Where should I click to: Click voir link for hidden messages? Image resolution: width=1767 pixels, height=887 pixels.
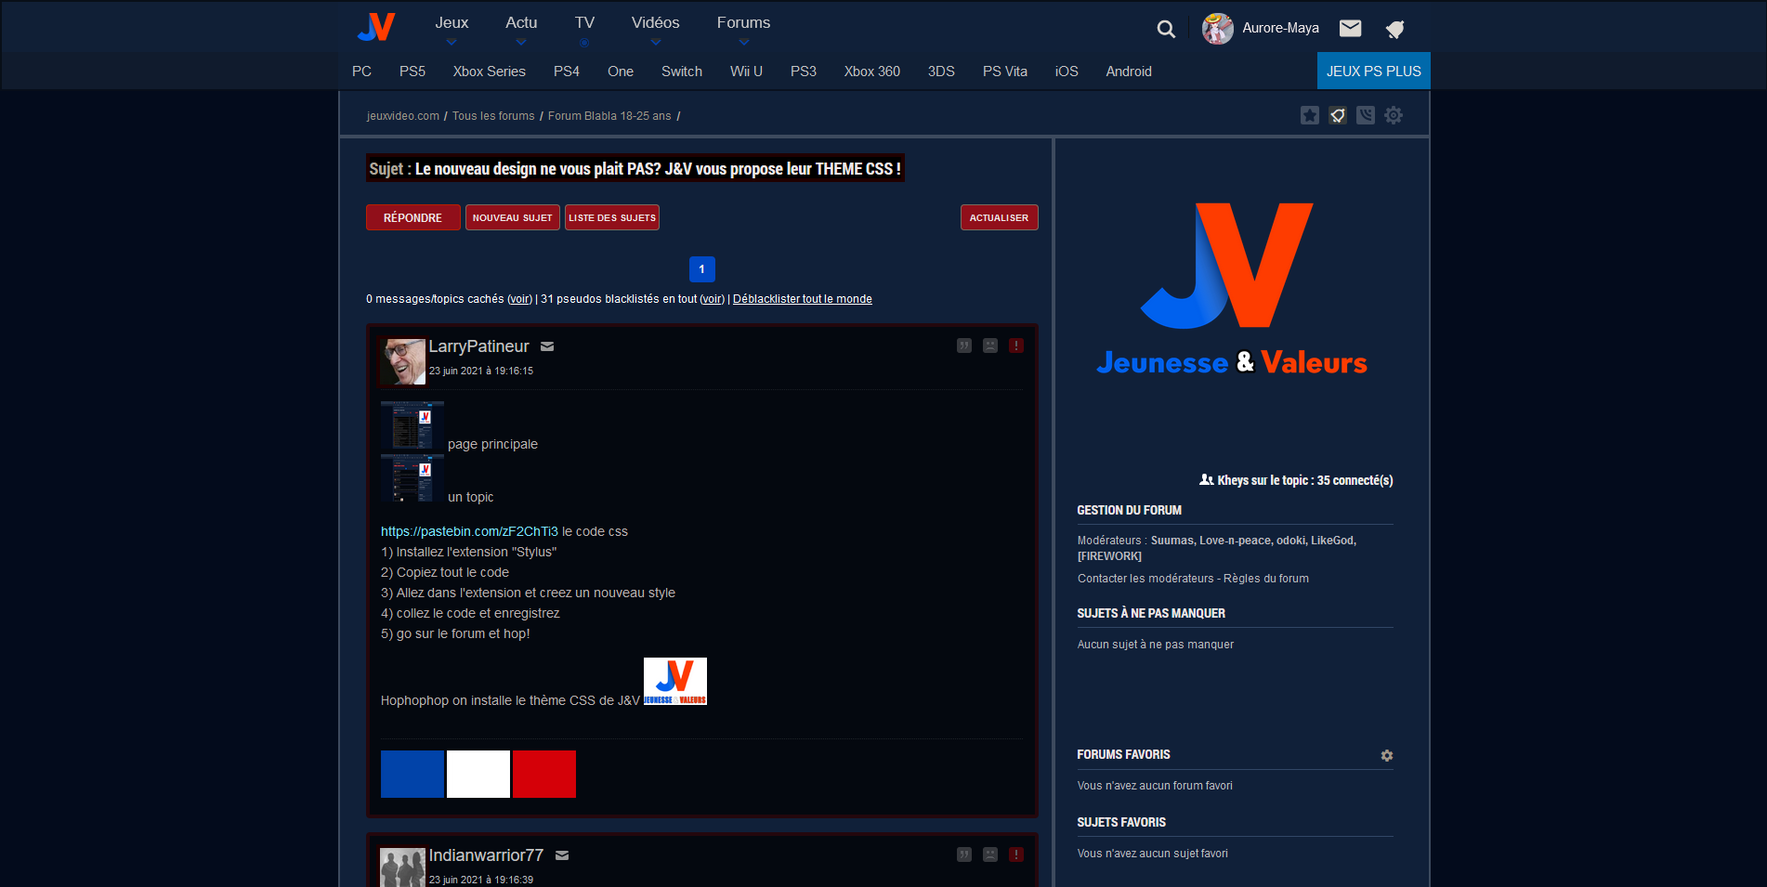520,299
